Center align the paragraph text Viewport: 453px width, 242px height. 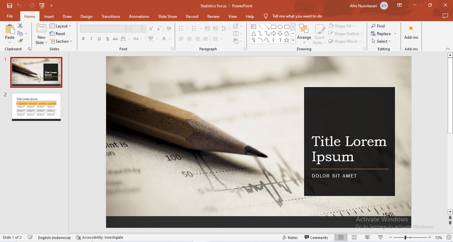click(x=189, y=39)
